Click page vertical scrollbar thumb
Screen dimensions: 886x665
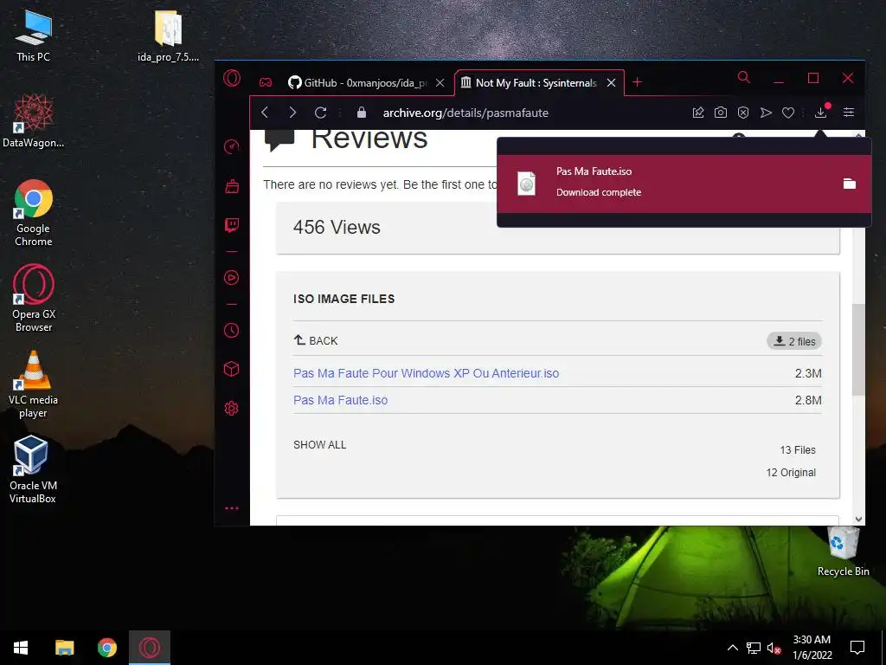pos(858,350)
